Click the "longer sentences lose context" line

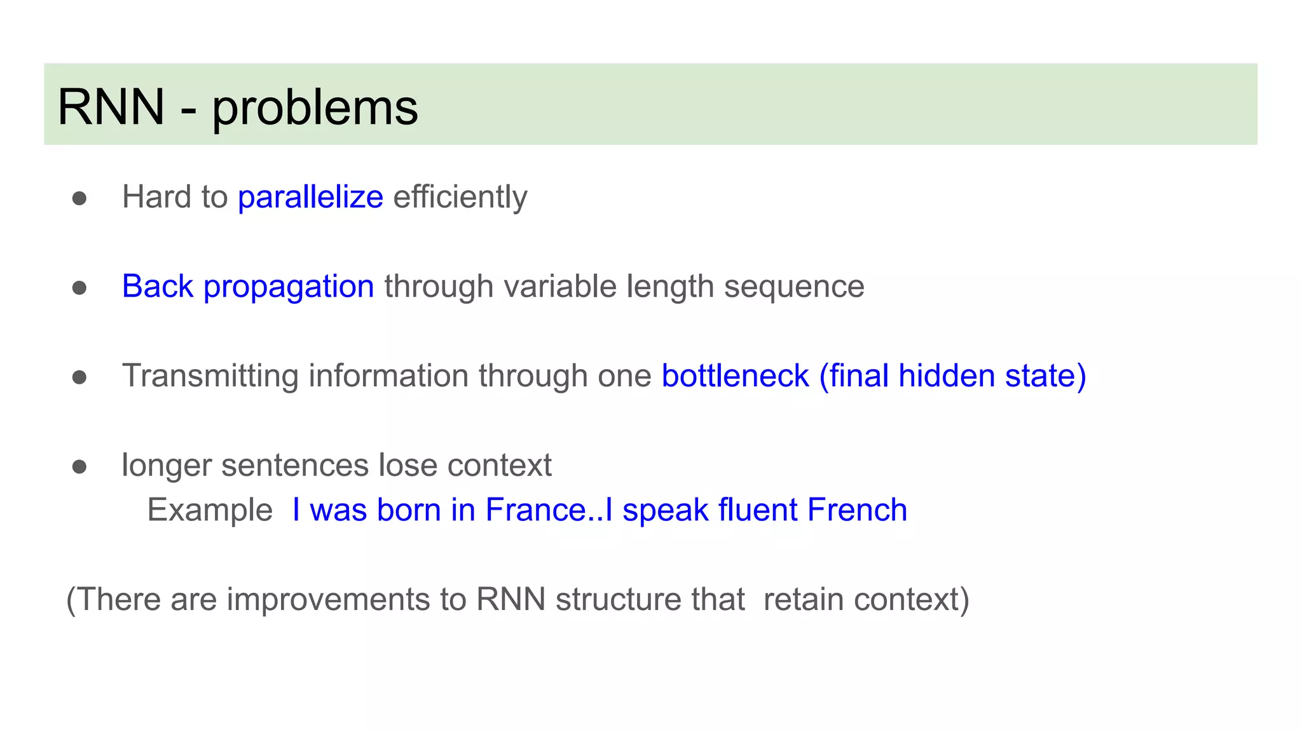click(x=336, y=465)
